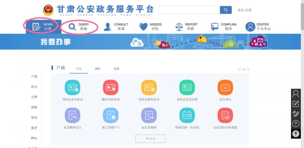
Task: Select 户政 in the left category list
Action: point(34,76)
